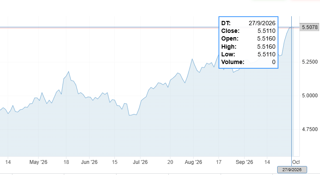Click the 5.0000 price axis label
Screen dimensions: 320x175
click(310, 96)
